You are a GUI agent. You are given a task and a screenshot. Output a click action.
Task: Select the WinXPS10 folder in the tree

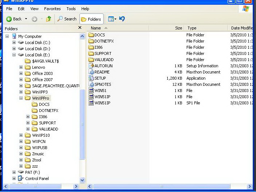coord(41,135)
